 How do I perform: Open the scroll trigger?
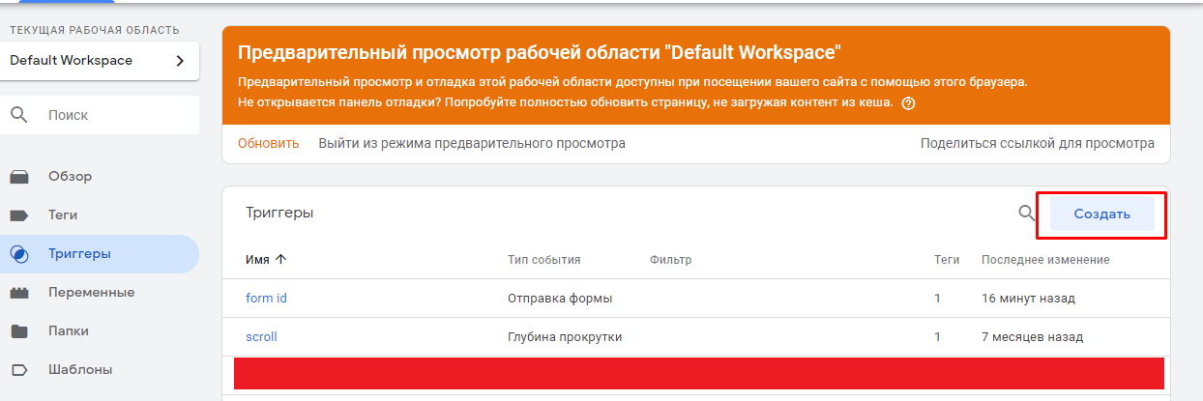pyautogui.click(x=261, y=336)
